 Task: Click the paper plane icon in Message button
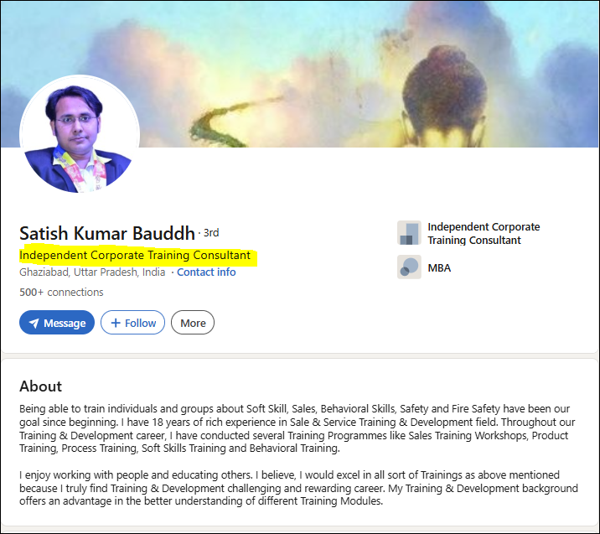[34, 323]
